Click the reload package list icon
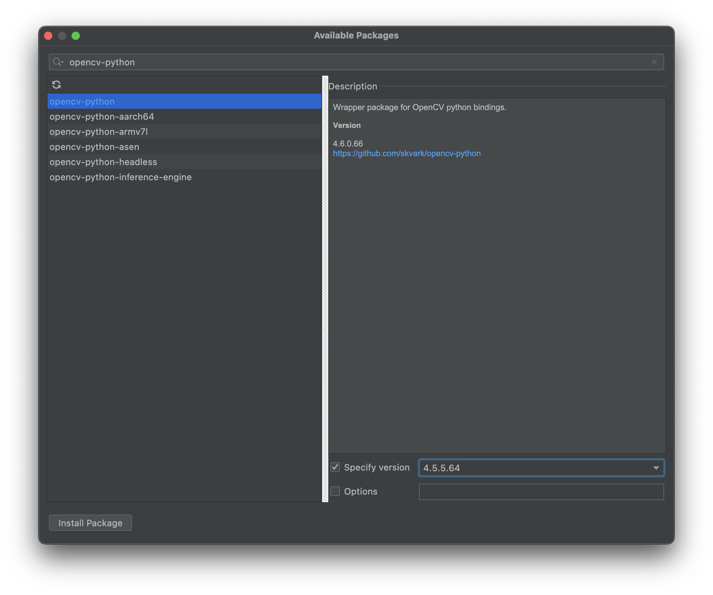The image size is (713, 595). (x=56, y=85)
